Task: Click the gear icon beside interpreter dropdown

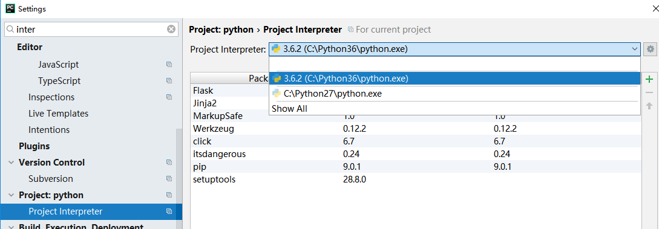Action: pos(650,49)
